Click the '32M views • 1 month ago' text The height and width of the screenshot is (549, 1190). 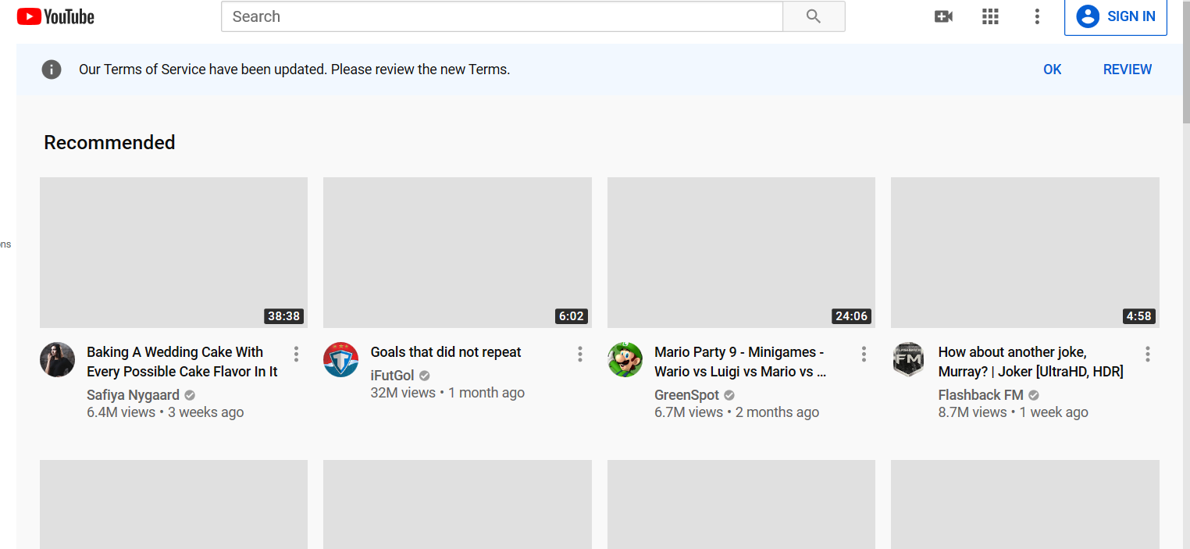[447, 393]
